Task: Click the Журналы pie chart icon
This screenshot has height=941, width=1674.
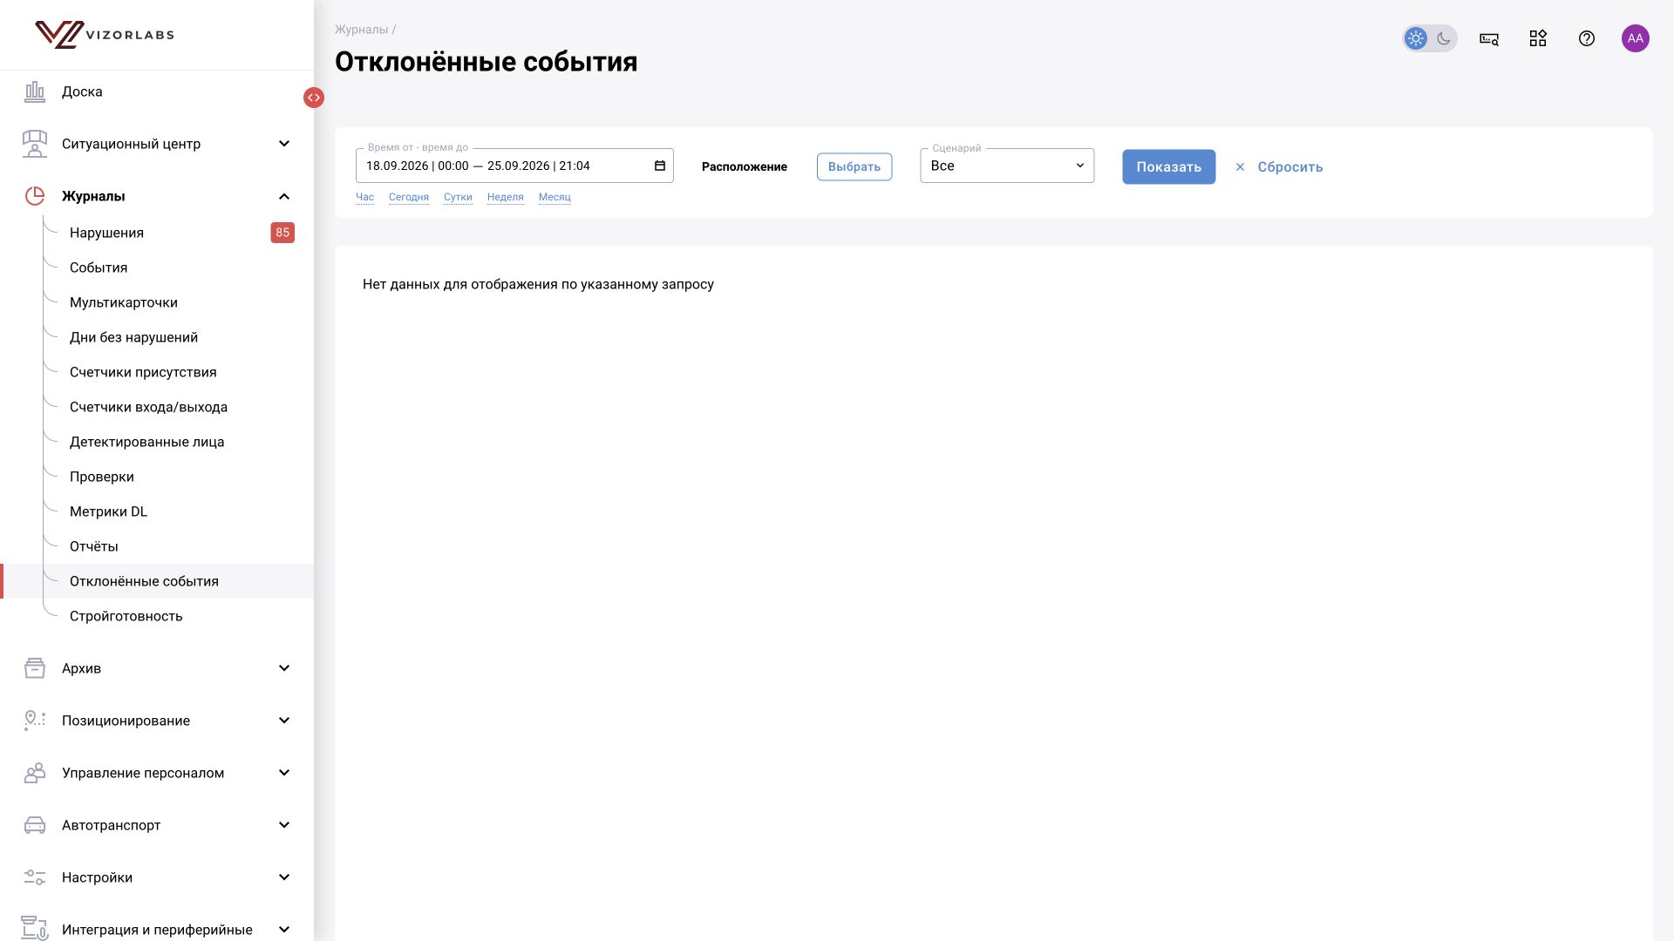Action: click(x=35, y=196)
